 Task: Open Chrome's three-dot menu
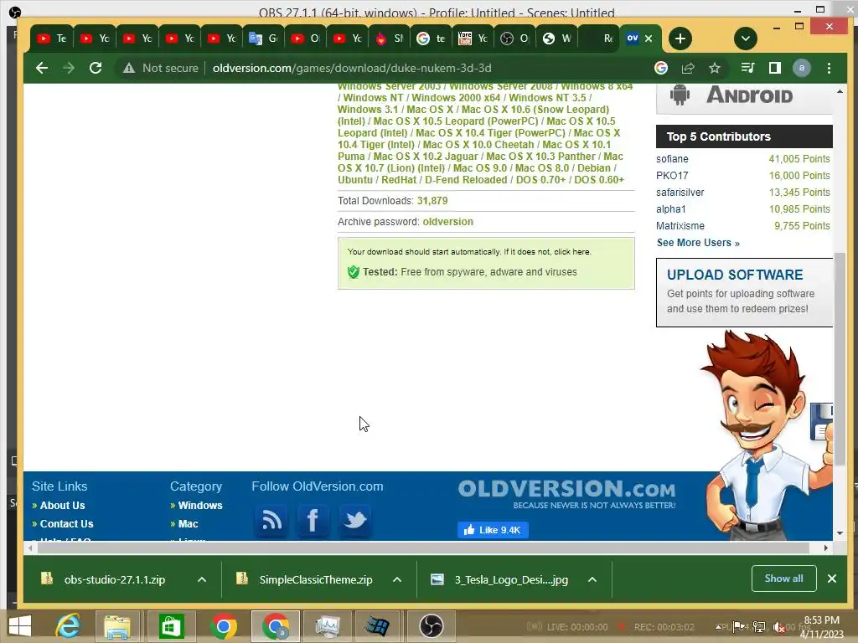829,68
